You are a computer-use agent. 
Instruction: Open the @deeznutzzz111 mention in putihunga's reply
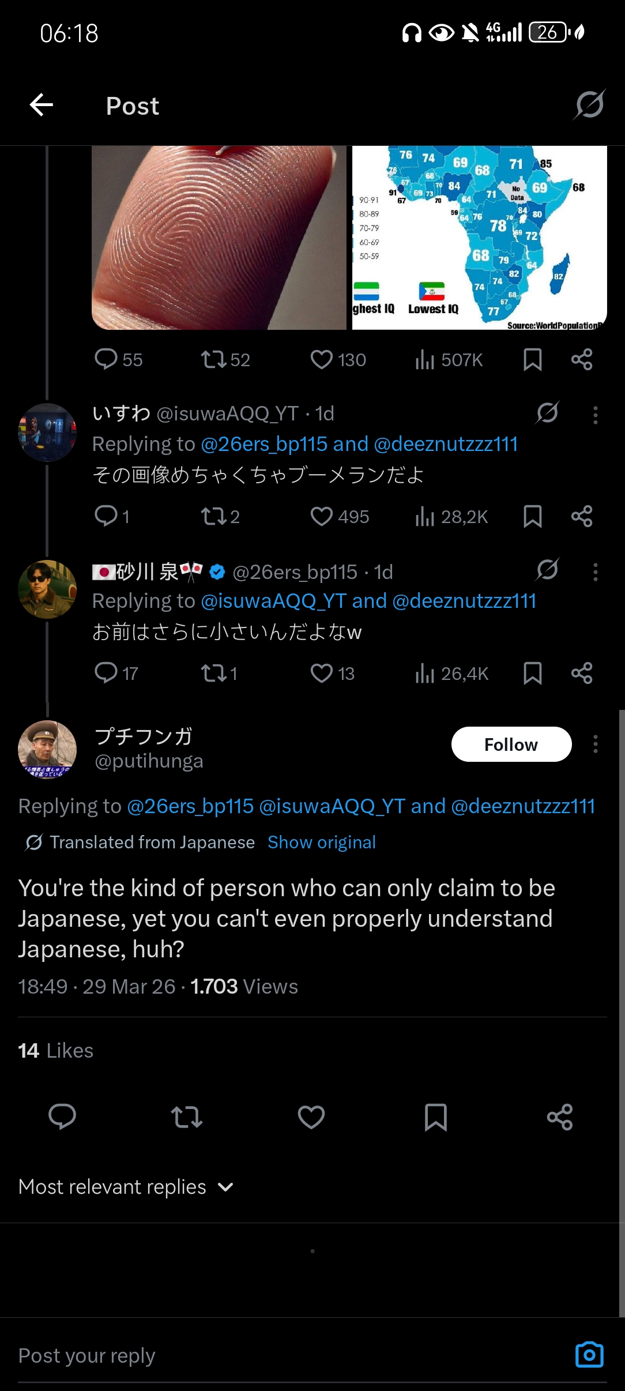pos(523,806)
